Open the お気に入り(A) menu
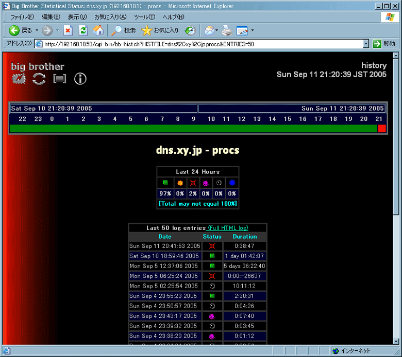This screenshot has height=357, width=402. [x=110, y=17]
